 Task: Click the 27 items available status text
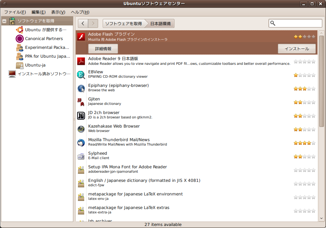(163, 225)
